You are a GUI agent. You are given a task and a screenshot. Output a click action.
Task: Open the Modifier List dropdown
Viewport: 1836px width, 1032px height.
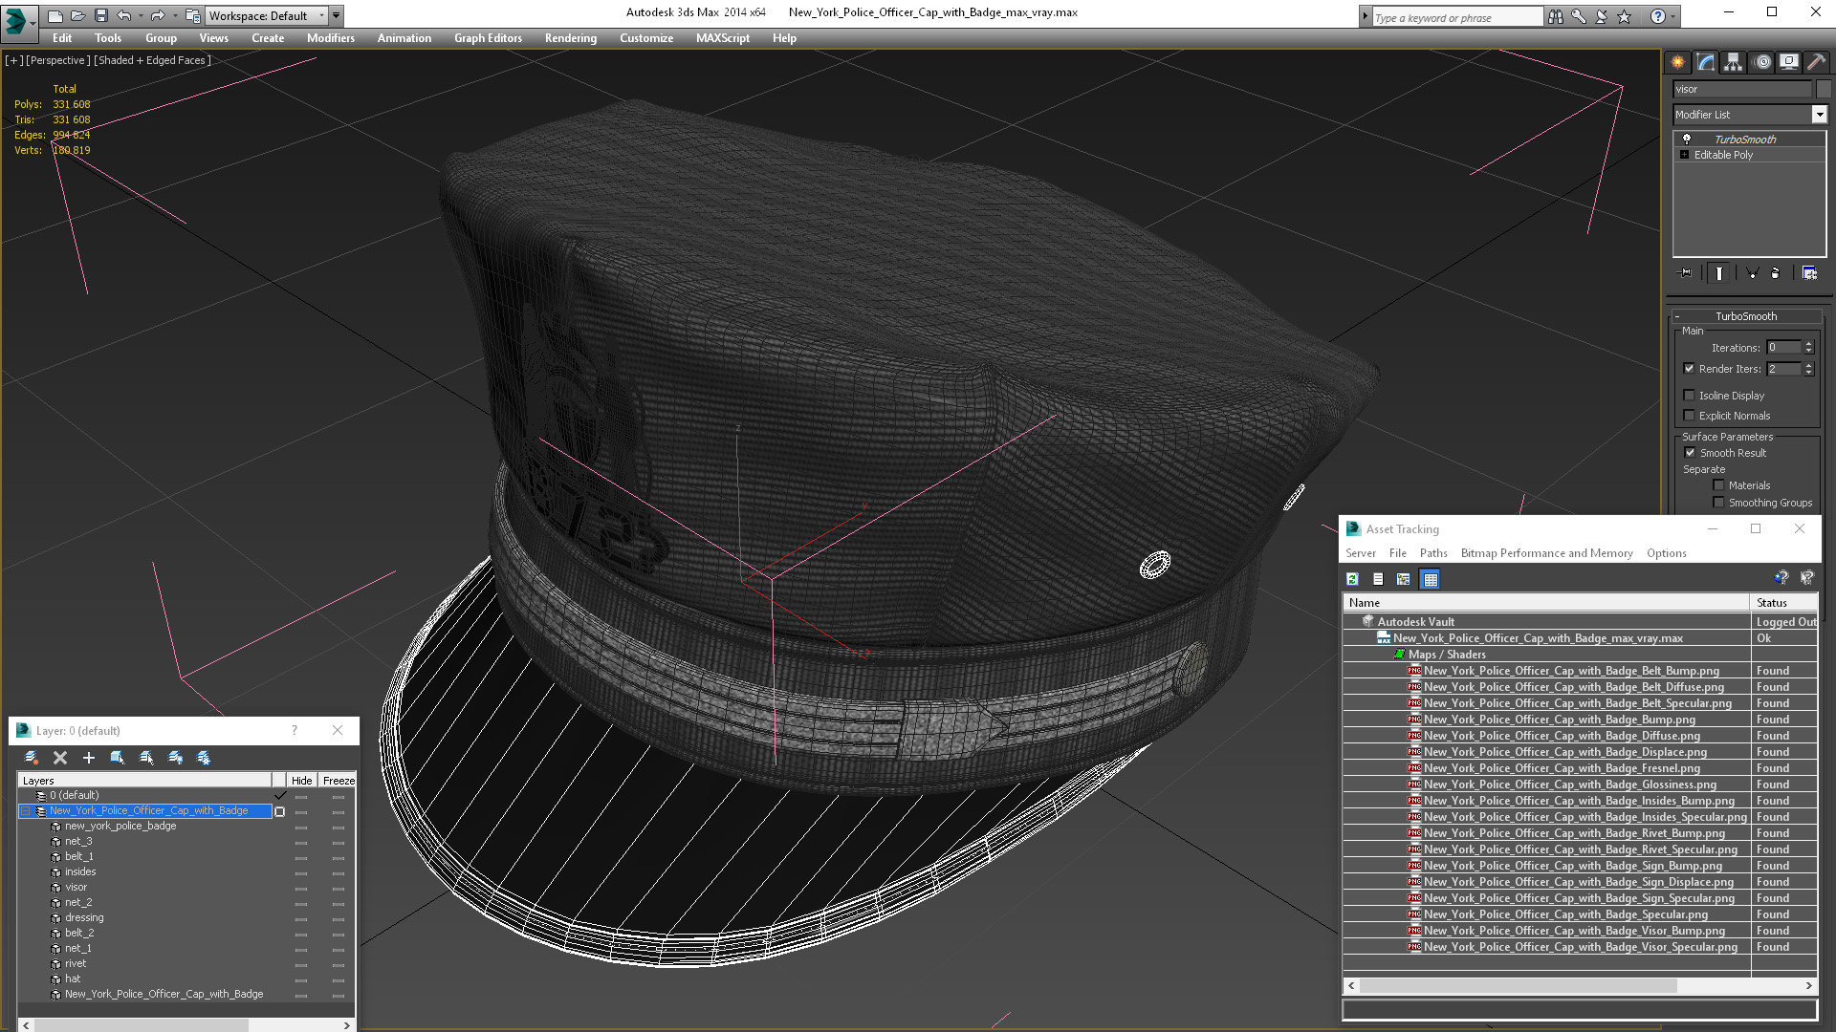click(x=1819, y=115)
